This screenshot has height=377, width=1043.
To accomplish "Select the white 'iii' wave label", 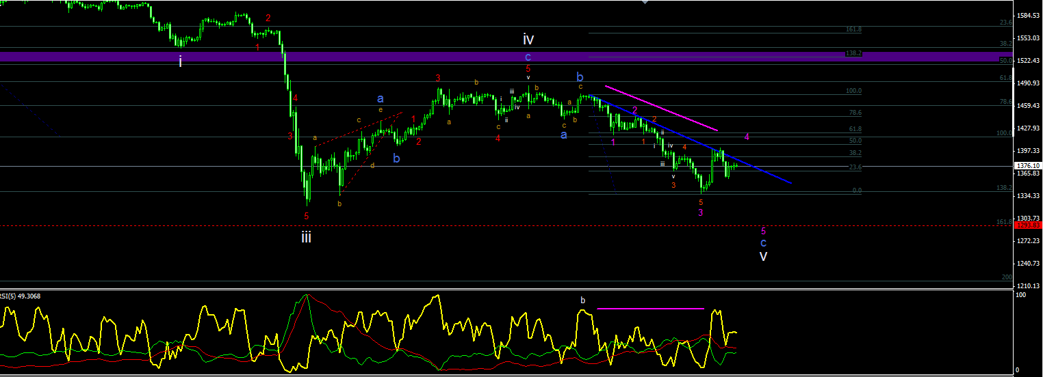I will coord(306,238).
